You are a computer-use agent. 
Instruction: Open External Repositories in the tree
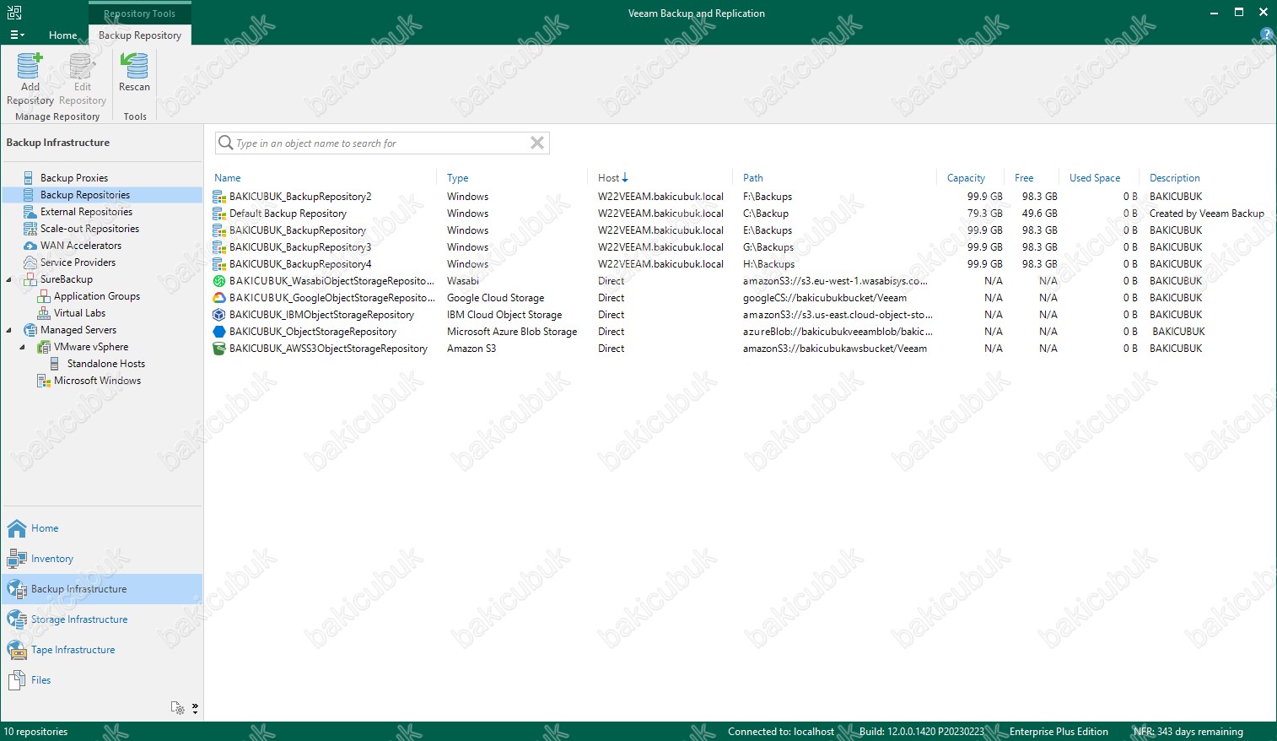click(86, 212)
